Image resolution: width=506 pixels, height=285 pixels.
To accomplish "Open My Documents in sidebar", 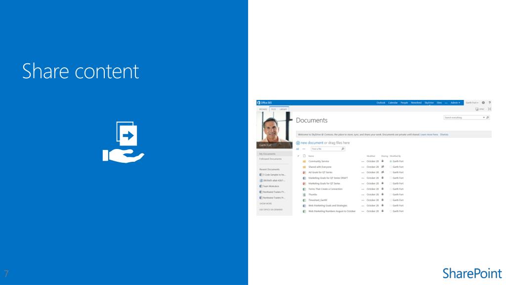I will point(267,154).
